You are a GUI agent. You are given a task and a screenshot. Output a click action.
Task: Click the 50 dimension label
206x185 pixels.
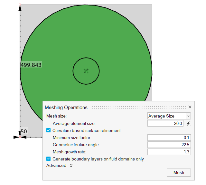click(x=24, y=132)
